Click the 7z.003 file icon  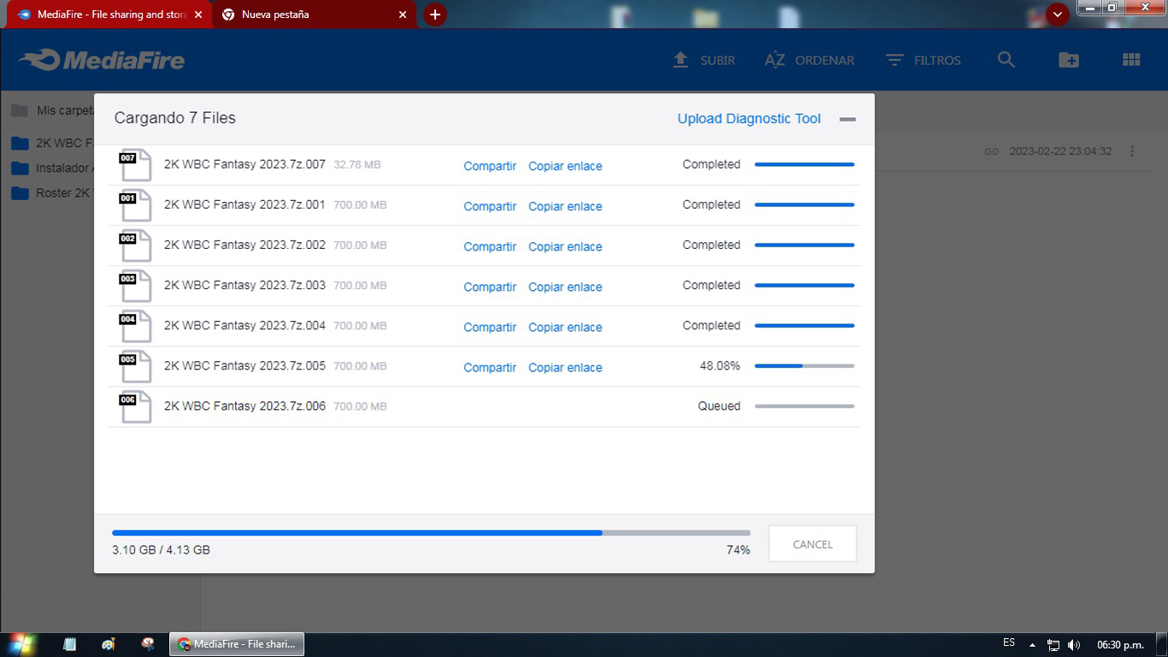click(135, 286)
